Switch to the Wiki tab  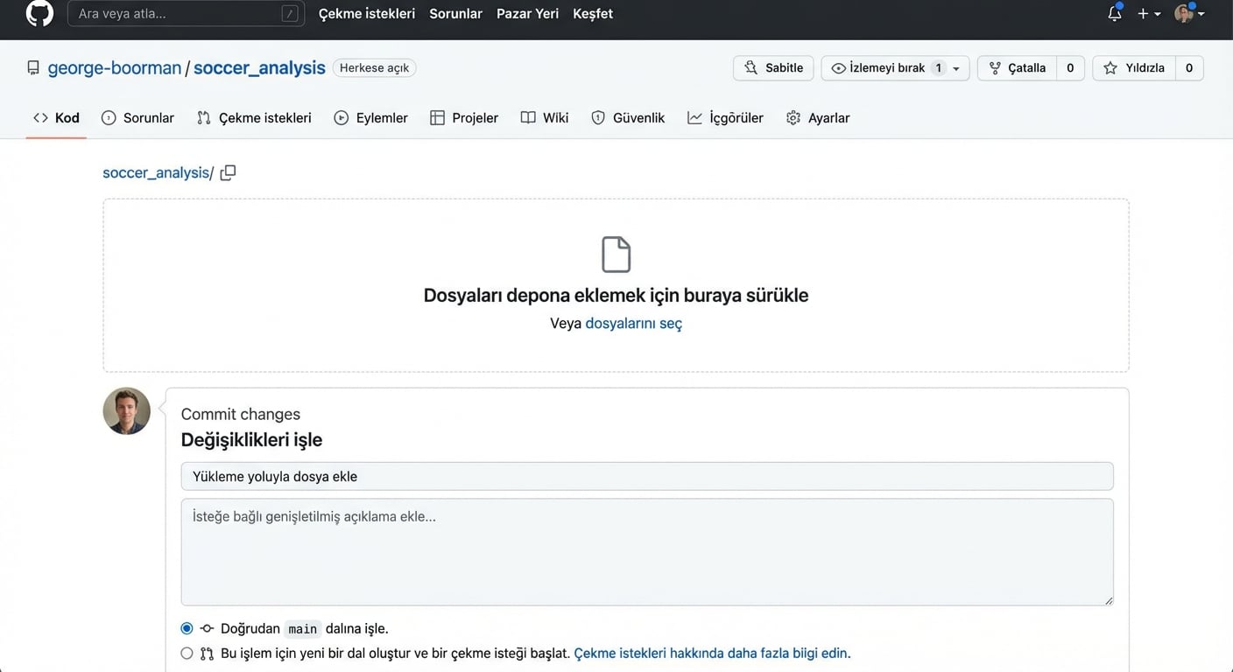tap(545, 117)
